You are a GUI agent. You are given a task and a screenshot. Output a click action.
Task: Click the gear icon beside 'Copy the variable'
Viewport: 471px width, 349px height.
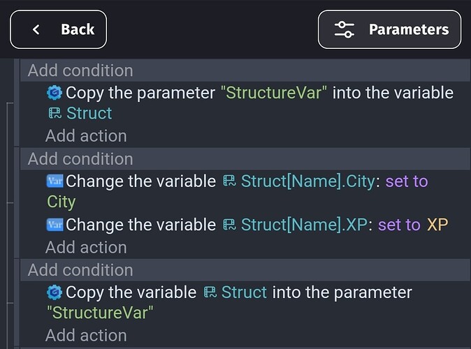tap(55, 292)
